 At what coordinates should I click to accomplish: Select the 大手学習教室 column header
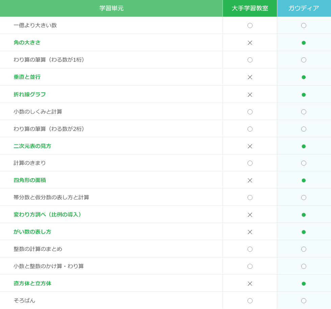click(250, 8)
